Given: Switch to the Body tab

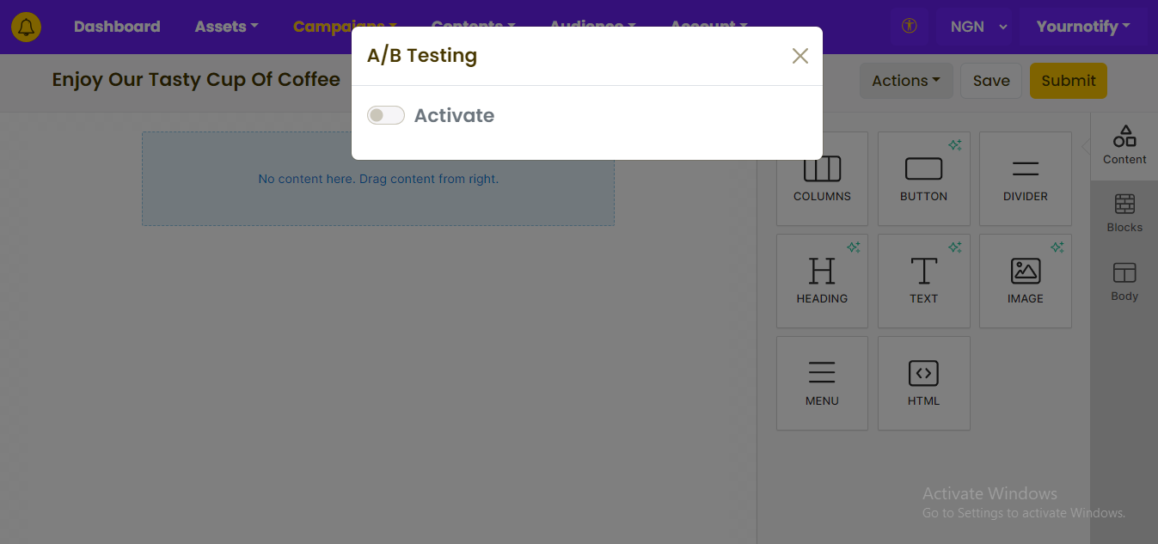Looking at the screenshot, I should 1124,283.
